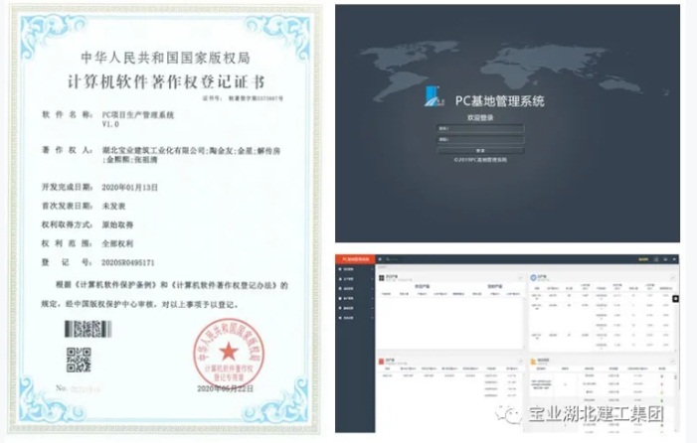Click the 全部权利 rights scope value
Screen dimensions: 697x443
tap(117, 243)
